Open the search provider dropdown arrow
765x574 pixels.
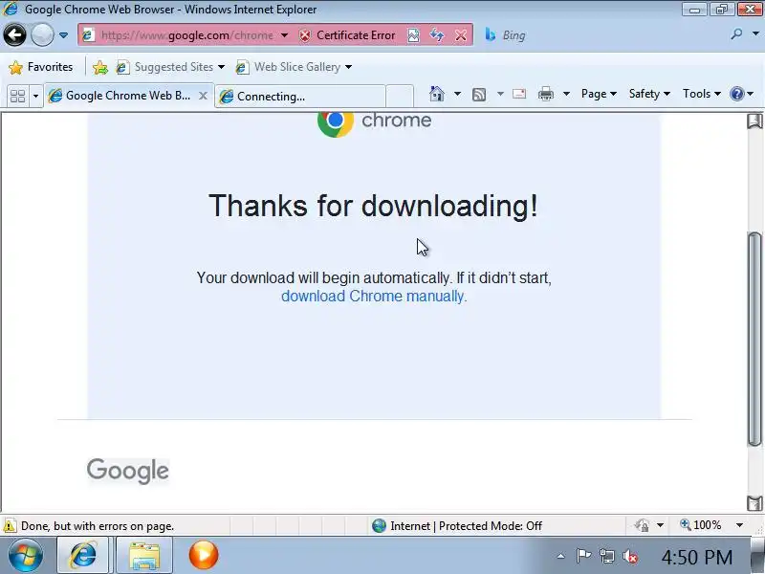755,34
